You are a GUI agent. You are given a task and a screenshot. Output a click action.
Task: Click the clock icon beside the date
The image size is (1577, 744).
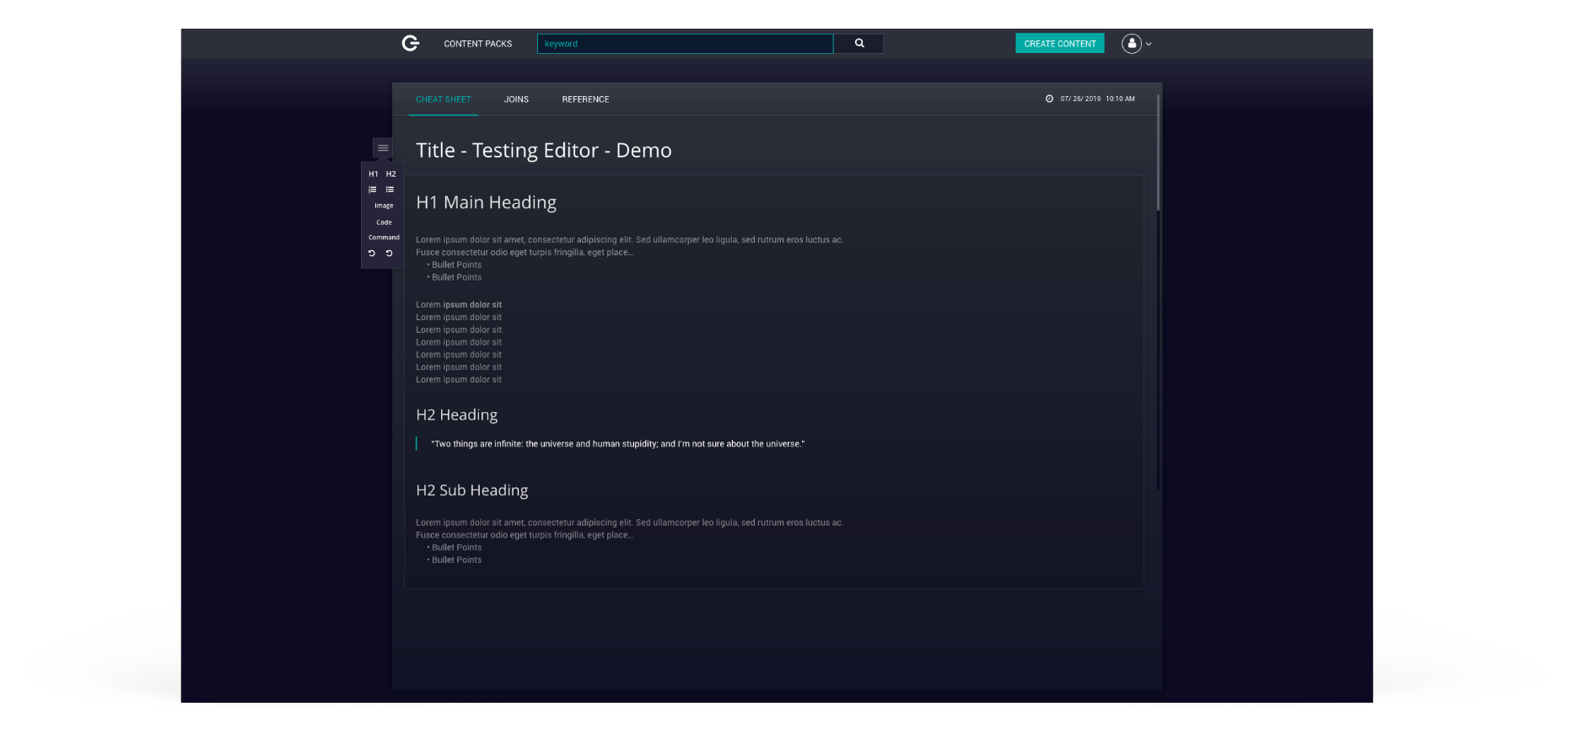1050,99
